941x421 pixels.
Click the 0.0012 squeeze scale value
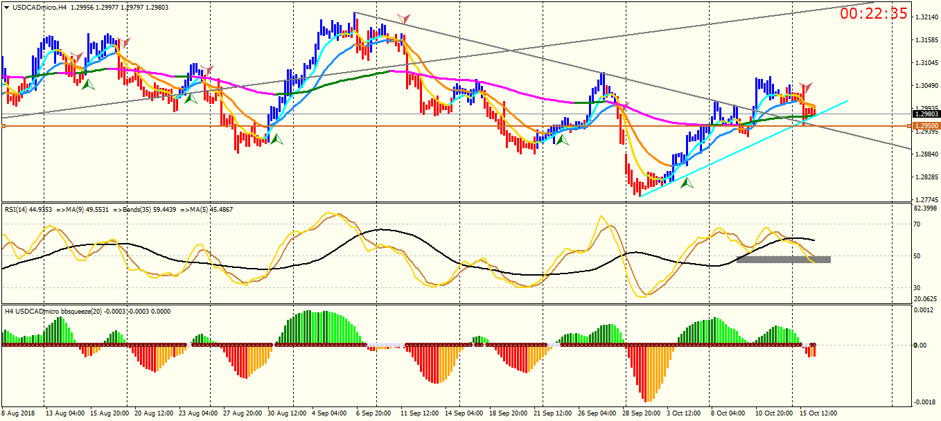(924, 311)
